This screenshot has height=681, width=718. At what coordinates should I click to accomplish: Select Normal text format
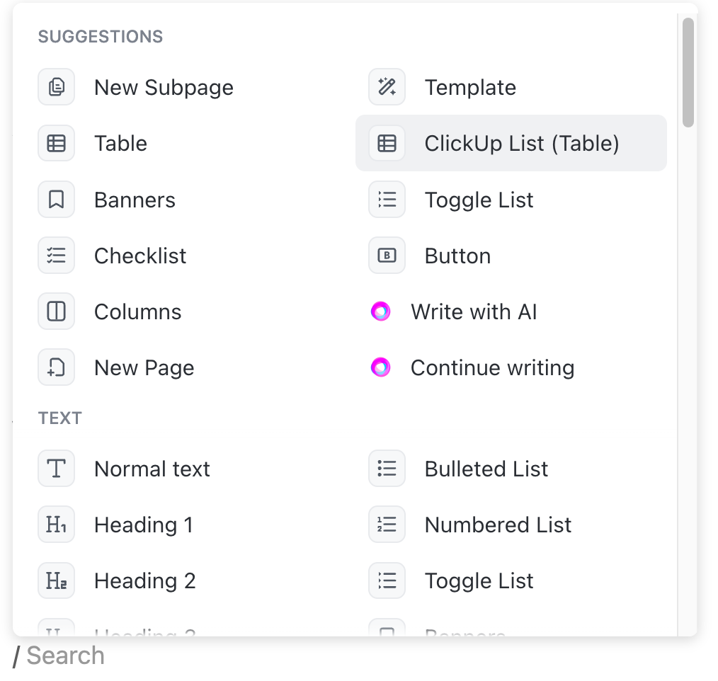tap(152, 469)
